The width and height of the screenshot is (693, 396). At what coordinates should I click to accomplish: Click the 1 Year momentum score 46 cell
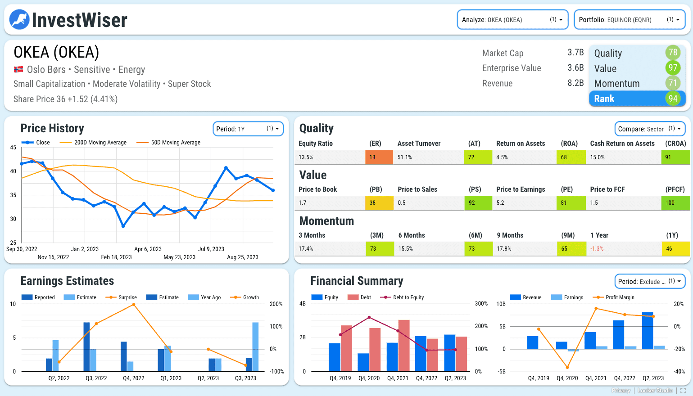tap(675, 249)
